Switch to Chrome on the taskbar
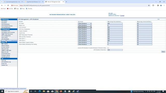The width and height of the screenshot is (166, 93). (57, 91)
